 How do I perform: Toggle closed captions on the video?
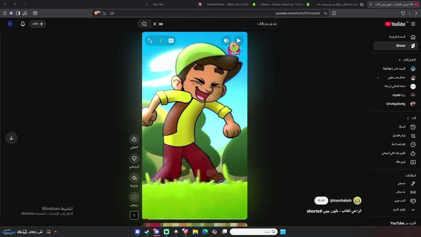171,40
